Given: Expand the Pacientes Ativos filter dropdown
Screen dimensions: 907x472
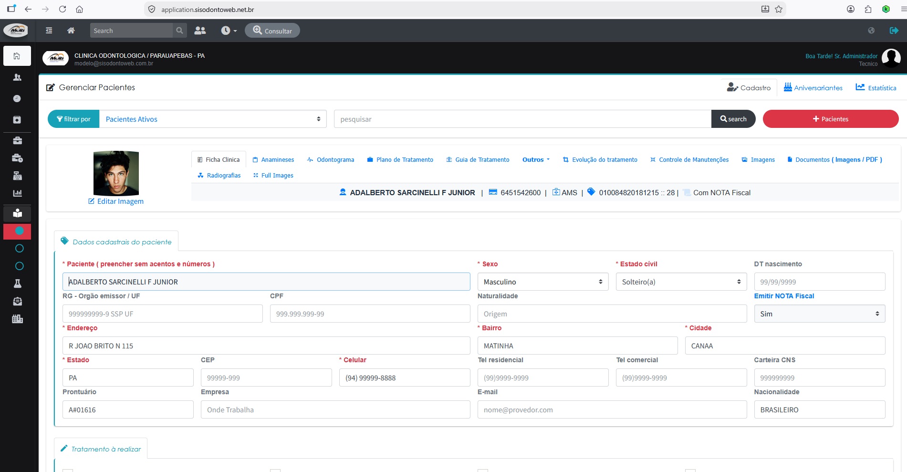Looking at the screenshot, I should pos(213,119).
